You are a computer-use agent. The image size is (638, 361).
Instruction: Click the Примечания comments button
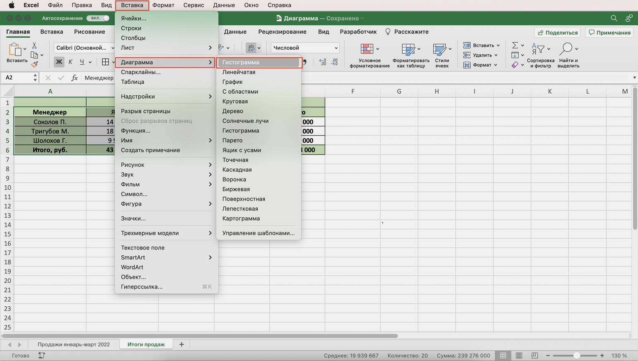tap(610, 32)
